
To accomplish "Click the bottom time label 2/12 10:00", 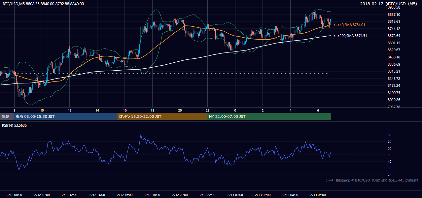I will pos(42,195).
